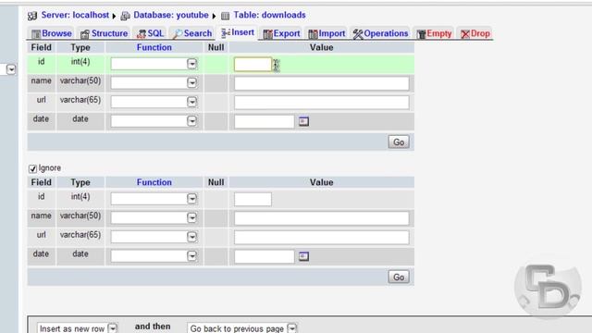
Task: Select the Insert tab
Action: pyautogui.click(x=238, y=32)
